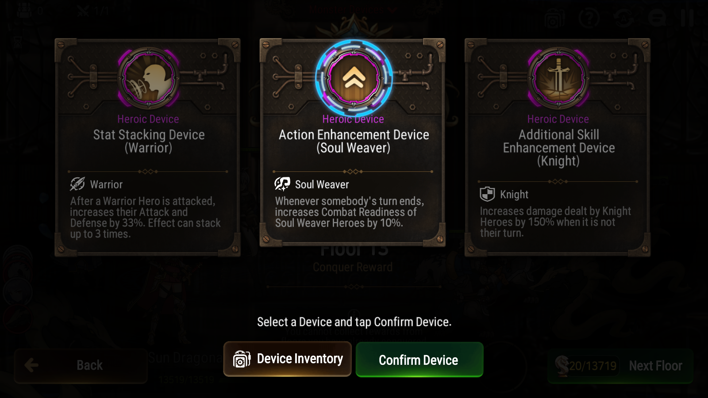Click the dimmed auto-repeat cycle icon
Viewport: 708px width, 398px height.
623,18
